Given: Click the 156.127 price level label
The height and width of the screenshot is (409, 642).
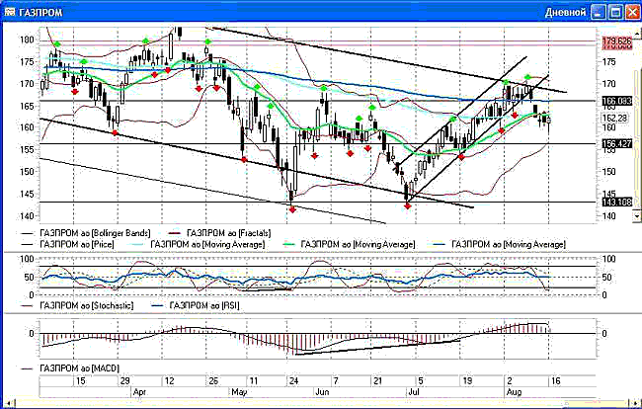Looking at the screenshot, I should pyautogui.click(x=616, y=144).
